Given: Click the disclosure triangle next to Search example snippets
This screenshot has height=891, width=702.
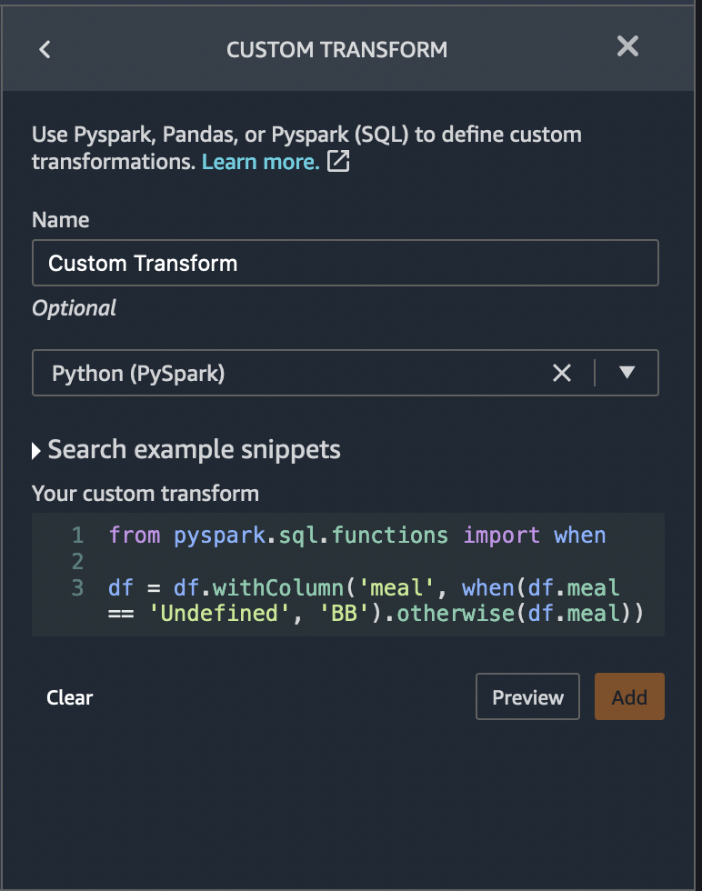Looking at the screenshot, I should pyautogui.click(x=35, y=449).
